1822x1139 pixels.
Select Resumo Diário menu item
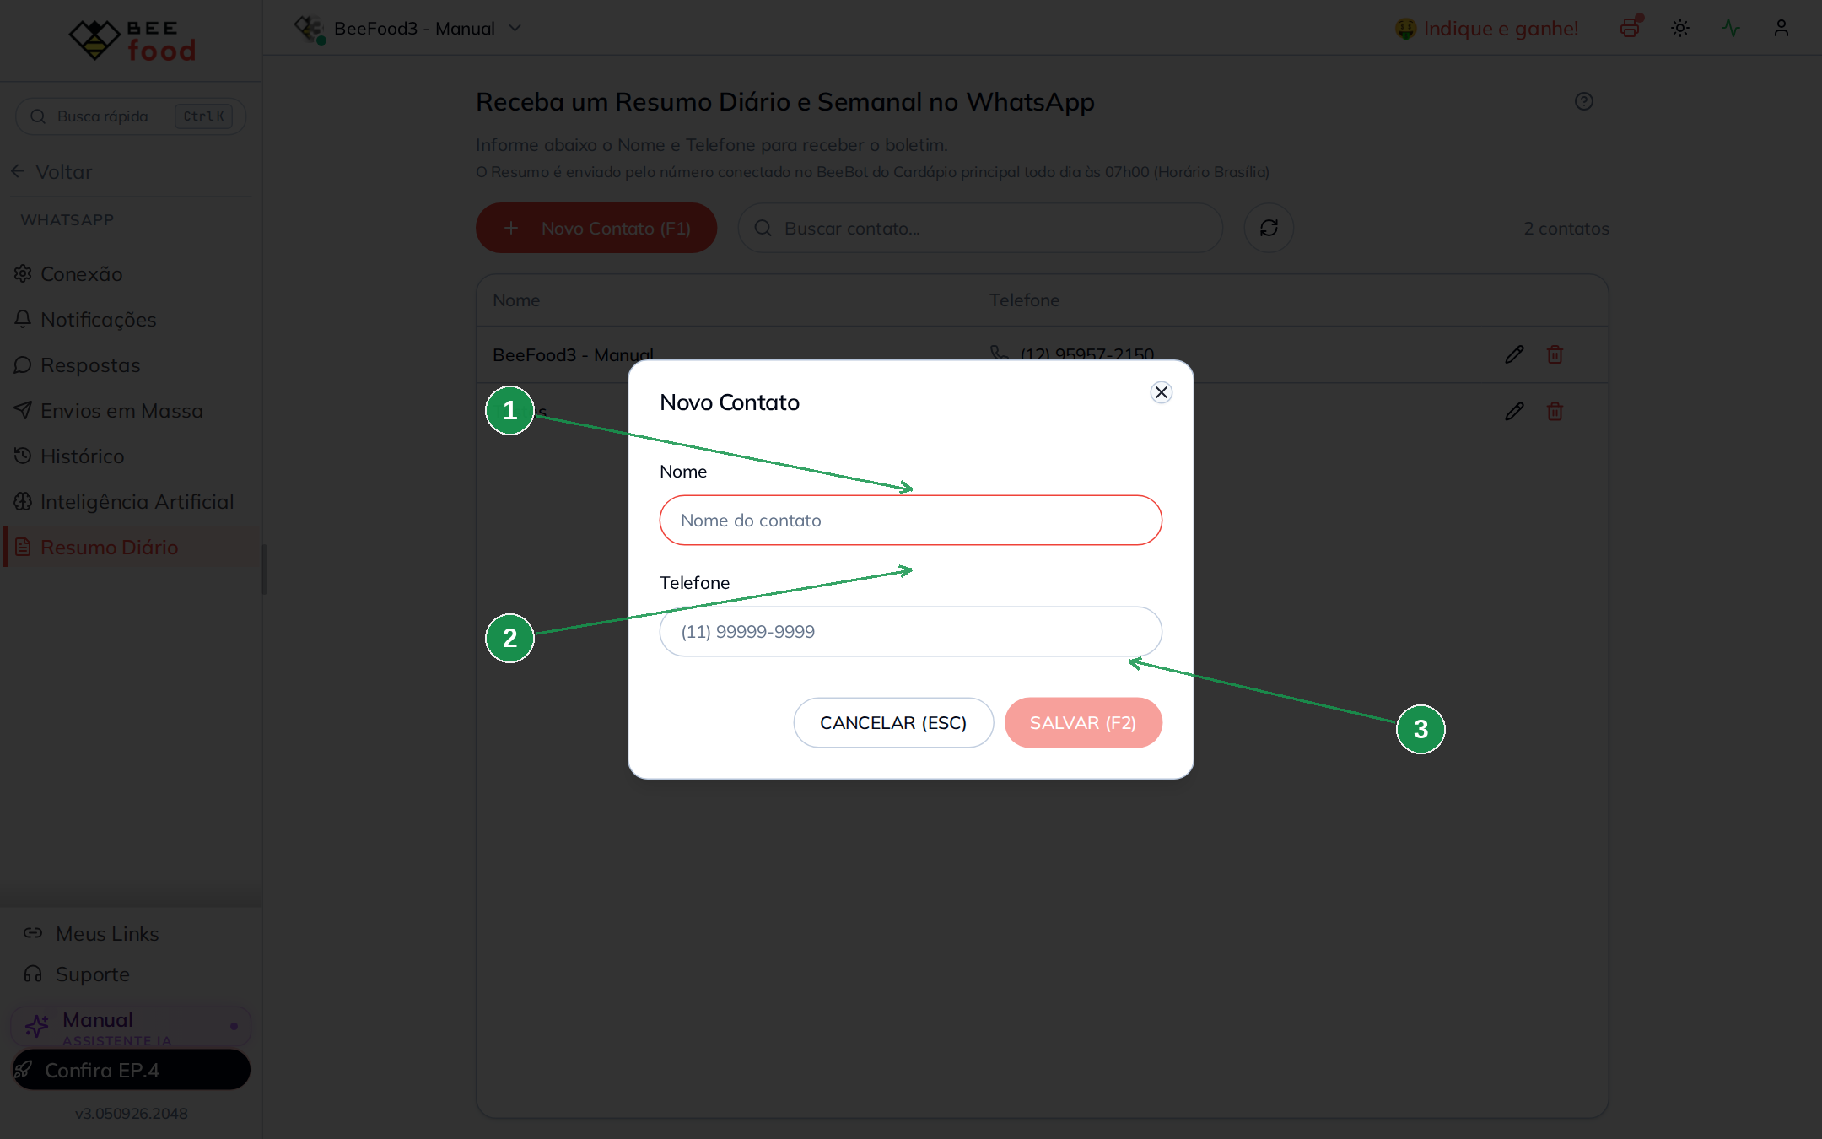pyautogui.click(x=131, y=548)
